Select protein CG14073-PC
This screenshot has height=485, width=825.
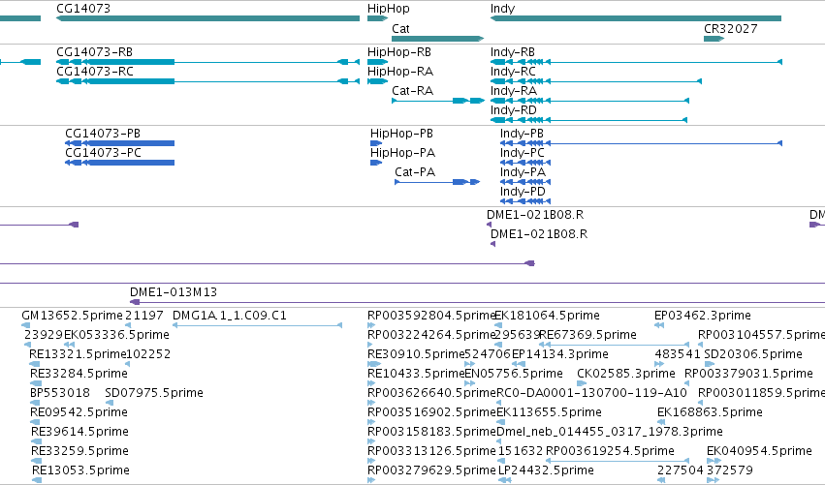(119, 163)
